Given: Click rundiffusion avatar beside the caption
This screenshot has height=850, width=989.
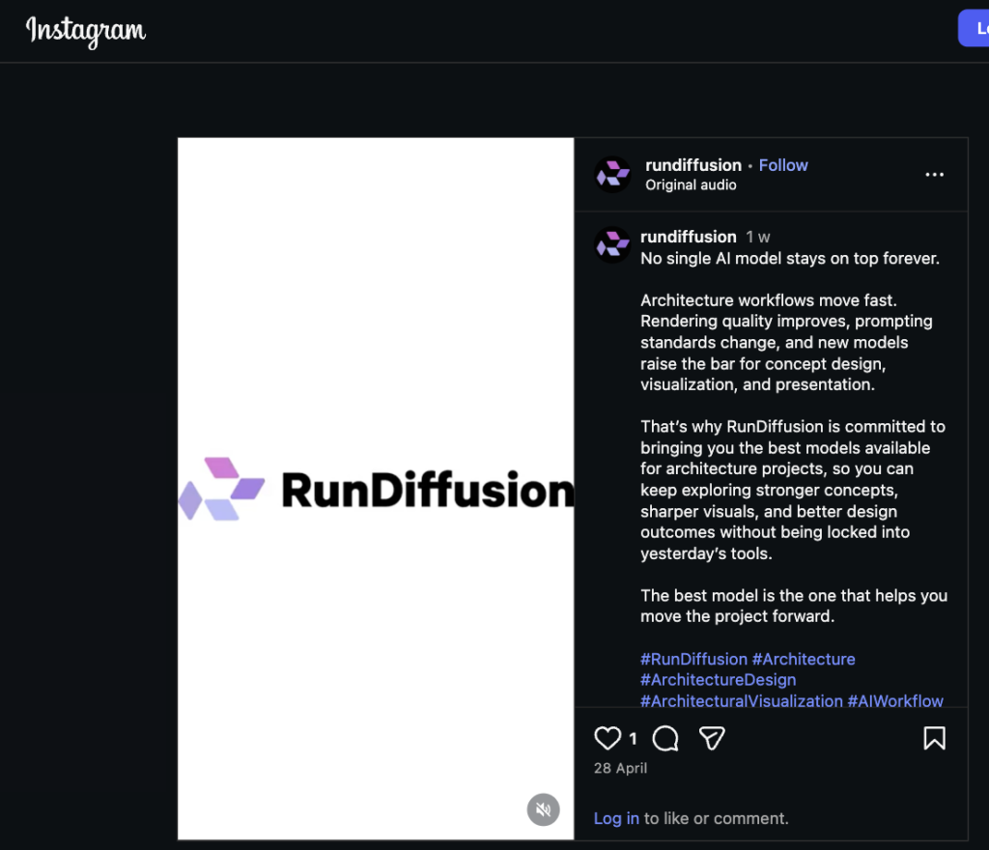Looking at the screenshot, I should click(x=612, y=244).
